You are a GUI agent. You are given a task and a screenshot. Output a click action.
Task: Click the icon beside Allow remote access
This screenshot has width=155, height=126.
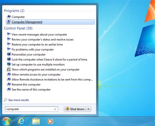pos(9,74)
